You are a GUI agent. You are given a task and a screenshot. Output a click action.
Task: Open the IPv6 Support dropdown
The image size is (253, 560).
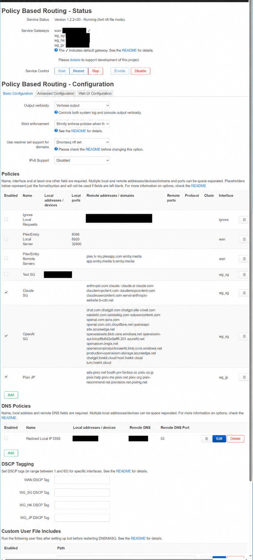[82, 160]
